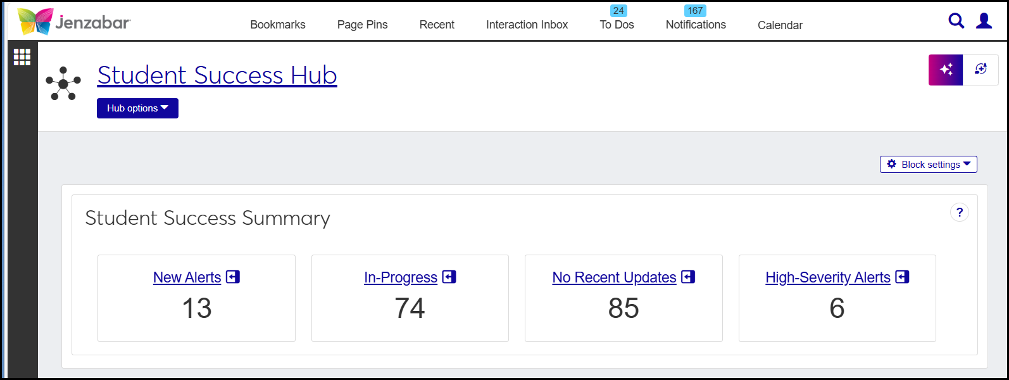Image resolution: width=1009 pixels, height=380 pixels.
Task: Open the help question mark icon
Action: [x=960, y=212]
